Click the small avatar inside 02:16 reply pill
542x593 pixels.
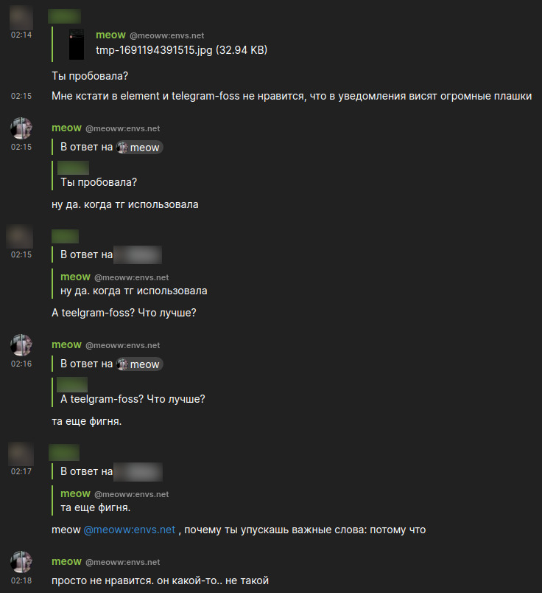click(122, 364)
